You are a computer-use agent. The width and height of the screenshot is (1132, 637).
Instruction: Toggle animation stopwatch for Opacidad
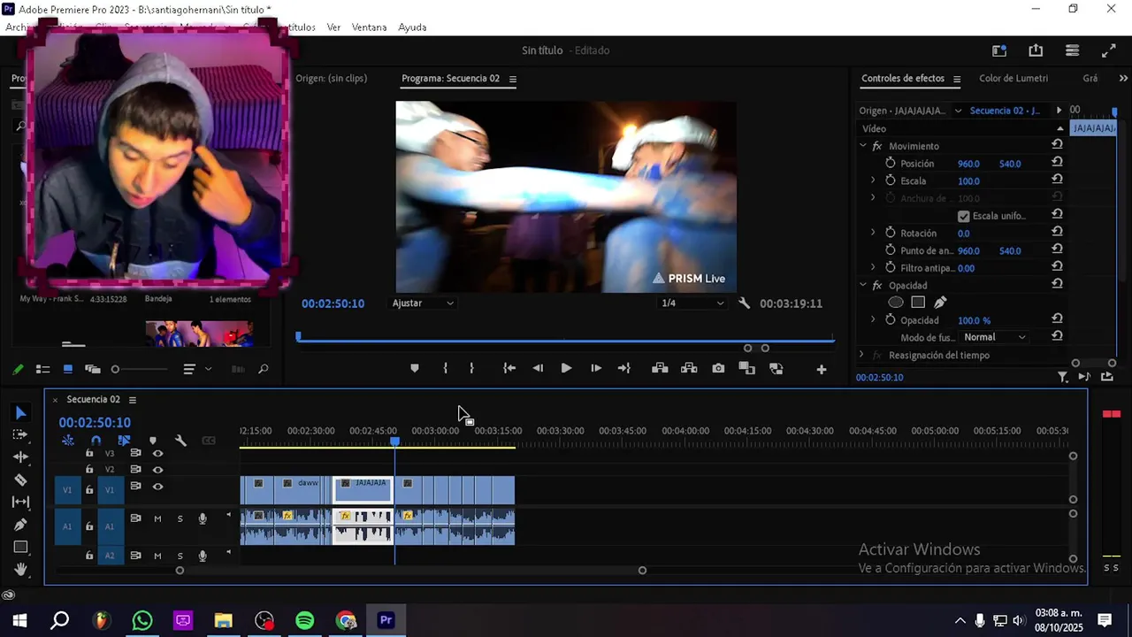pyautogui.click(x=891, y=320)
